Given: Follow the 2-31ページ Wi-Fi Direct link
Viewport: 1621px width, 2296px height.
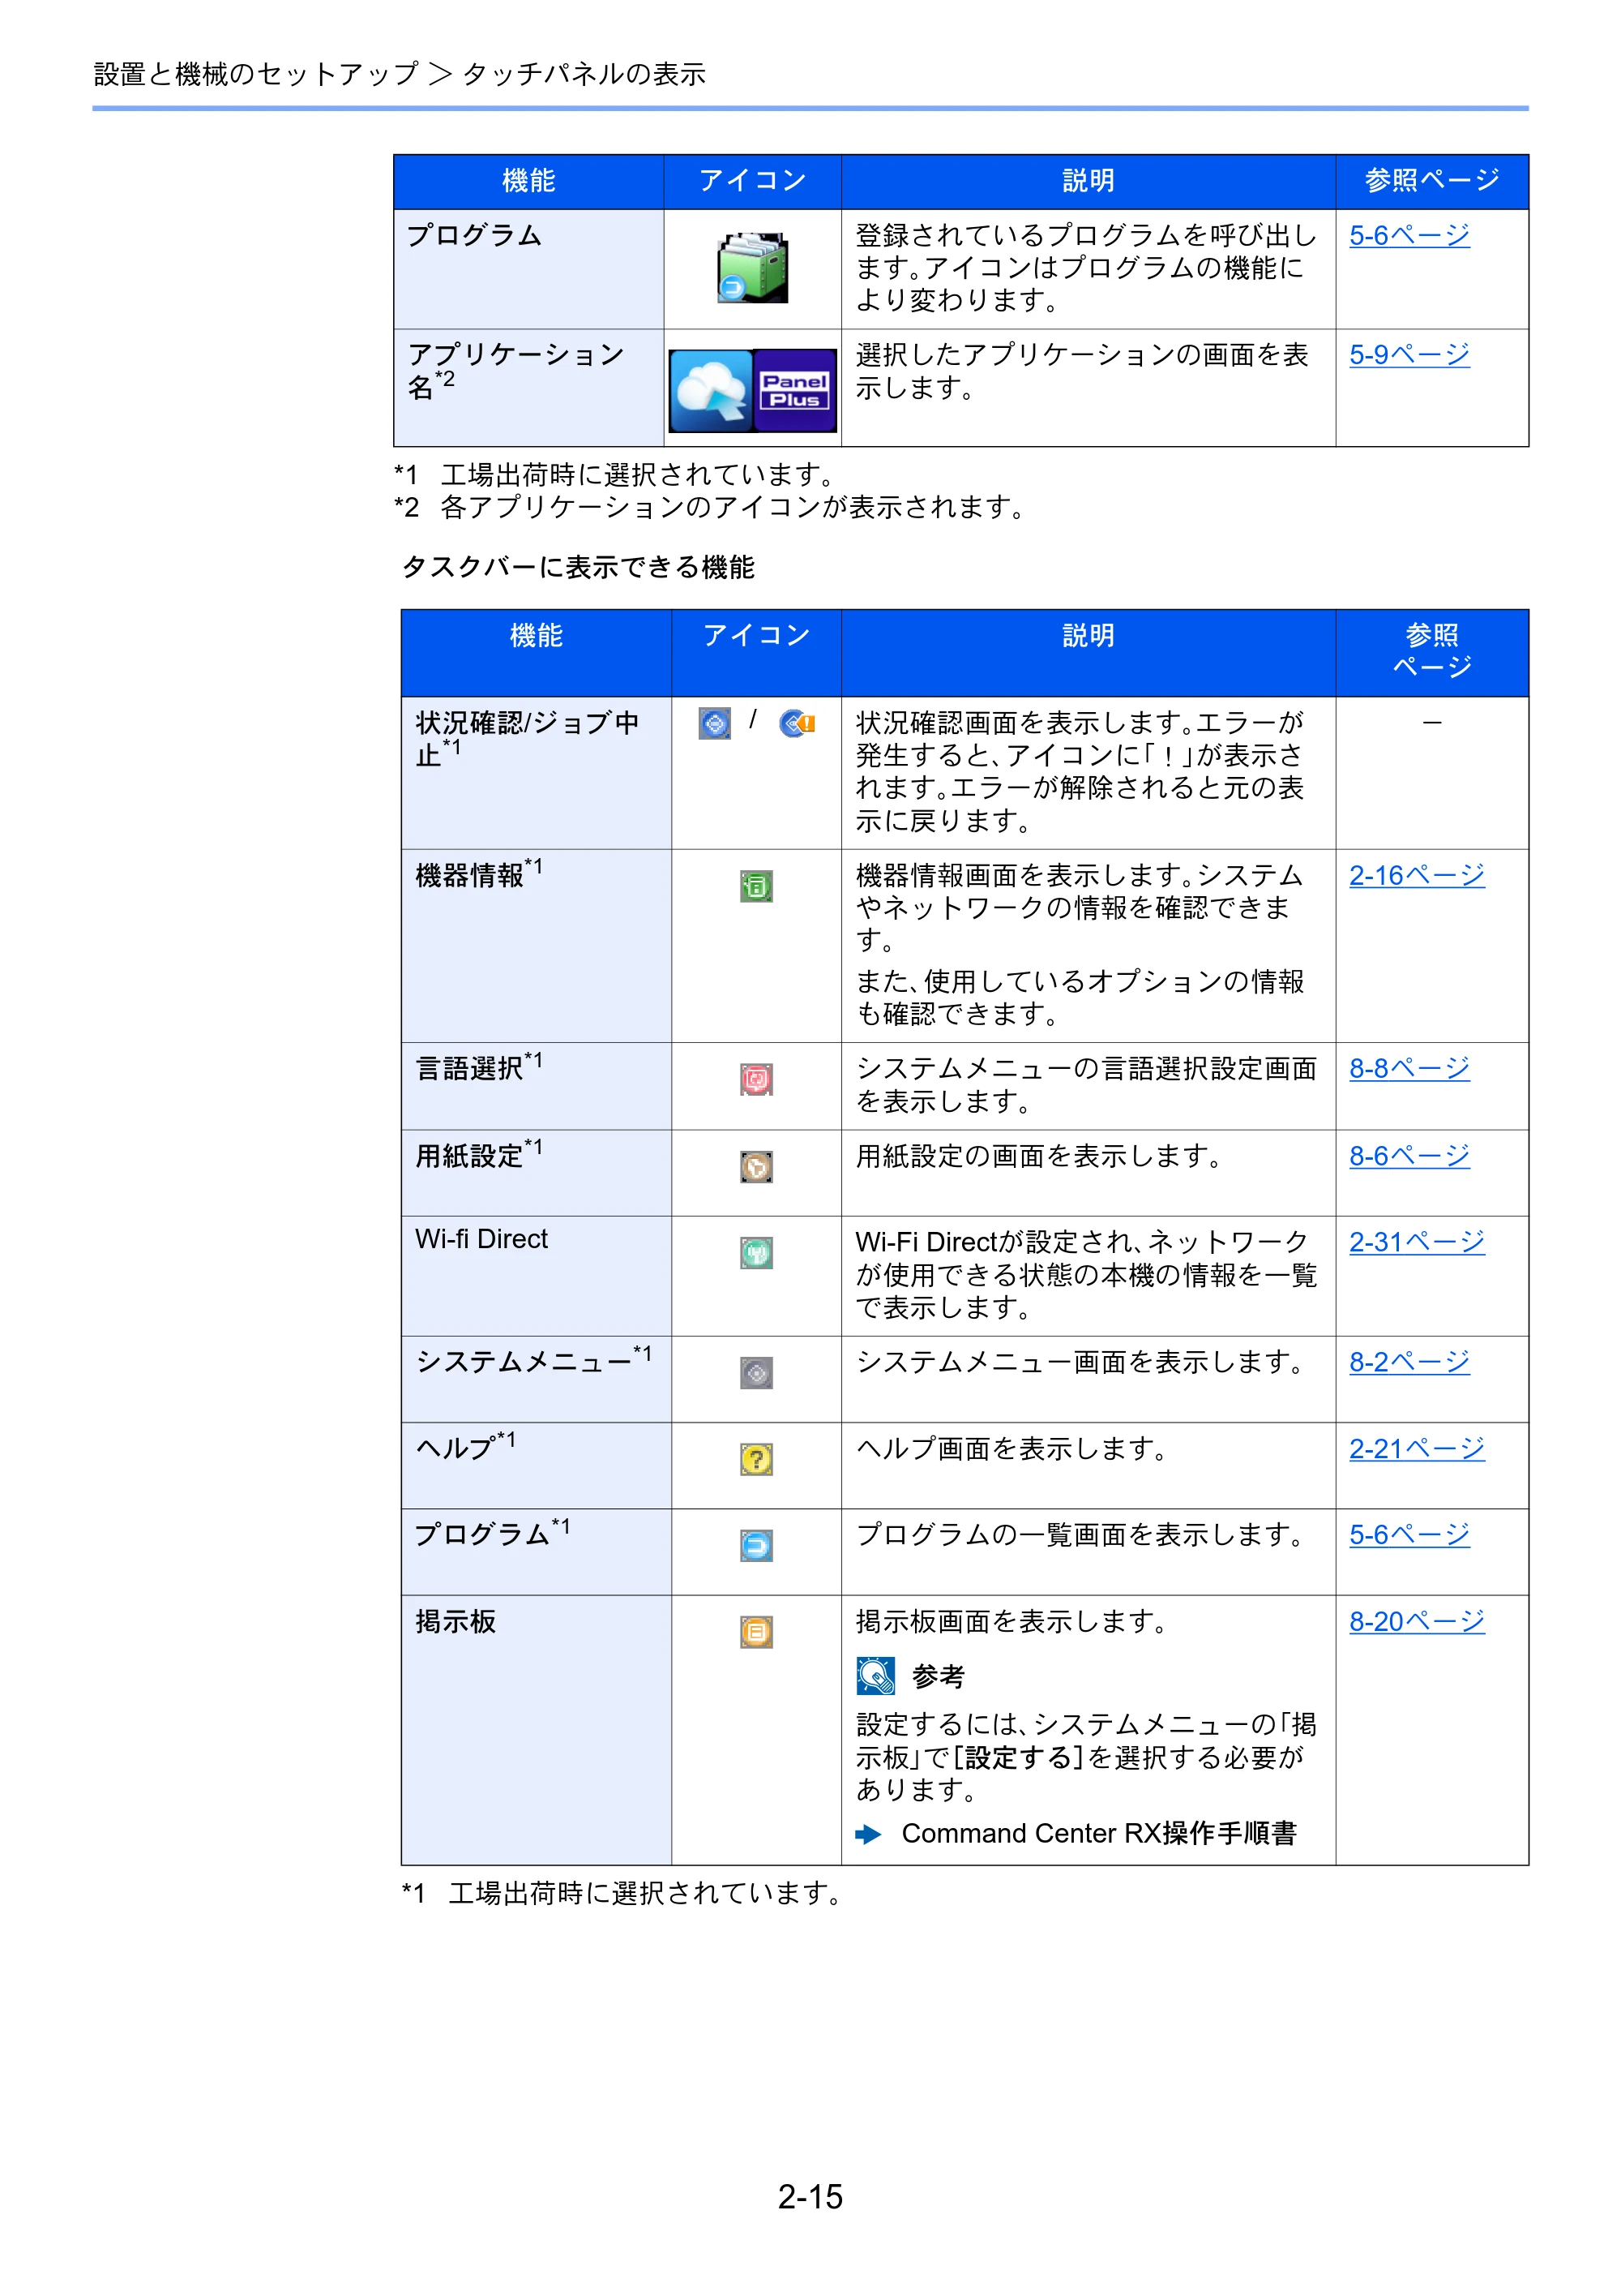Looking at the screenshot, I should point(1417,1242).
